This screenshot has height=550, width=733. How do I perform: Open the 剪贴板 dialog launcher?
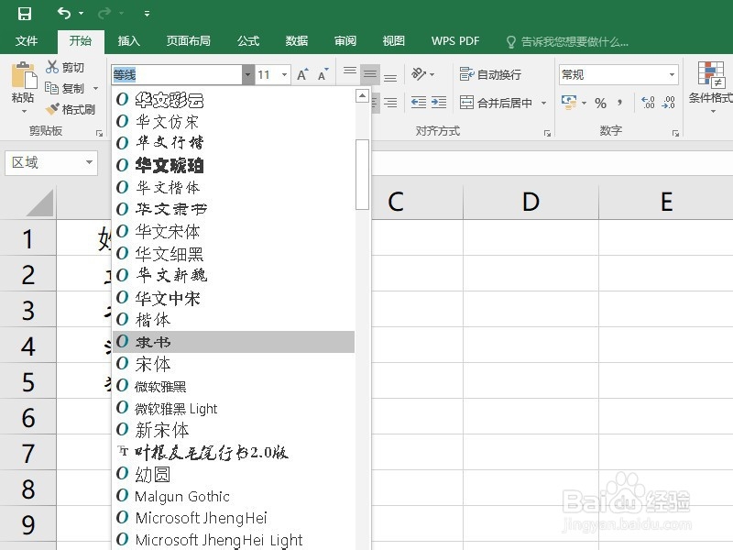tap(99, 133)
